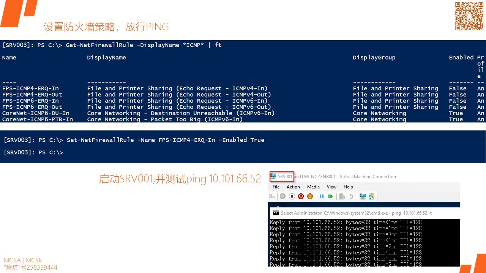Shut down VM via the red power icon
Image resolution: width=486 pixels, height=273 pixels.
pyautogui.click(x=301, y=196)
